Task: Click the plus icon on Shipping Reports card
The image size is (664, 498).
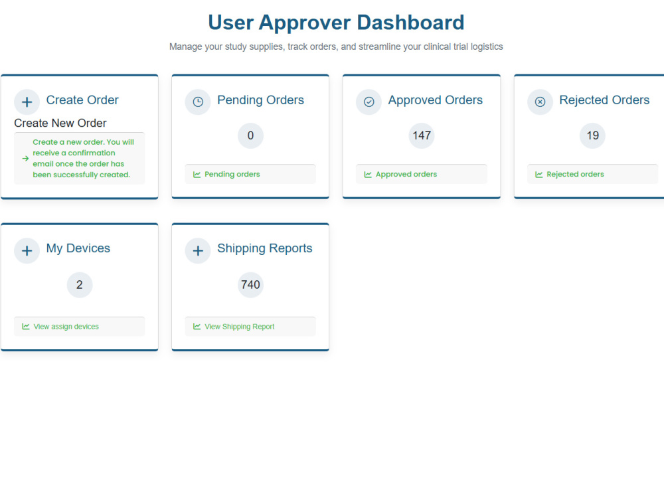Action: point(198,251)
